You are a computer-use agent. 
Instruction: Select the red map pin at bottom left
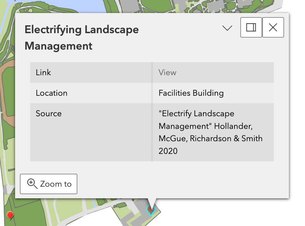[10, 215]
